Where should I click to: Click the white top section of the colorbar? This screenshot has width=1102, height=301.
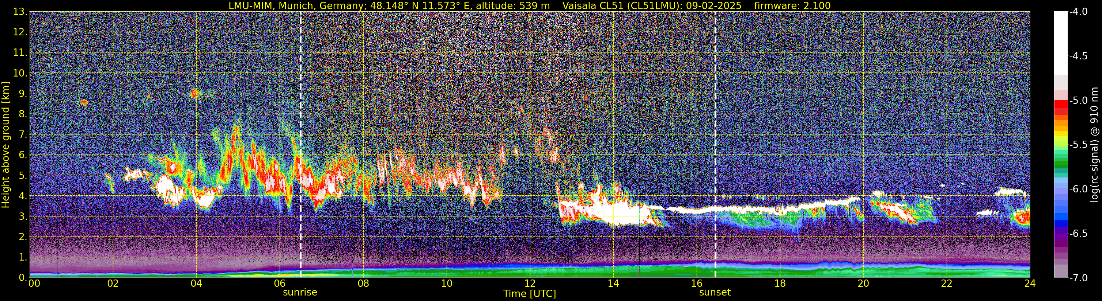coord(1060,43)
